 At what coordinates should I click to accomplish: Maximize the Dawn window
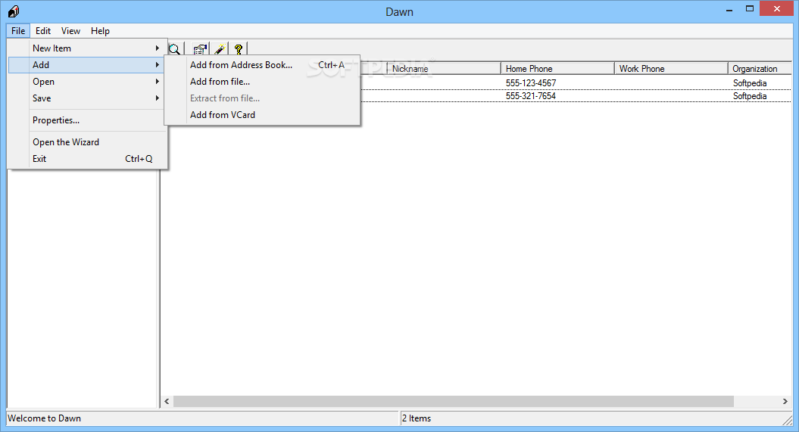click(x=750, y=8)
